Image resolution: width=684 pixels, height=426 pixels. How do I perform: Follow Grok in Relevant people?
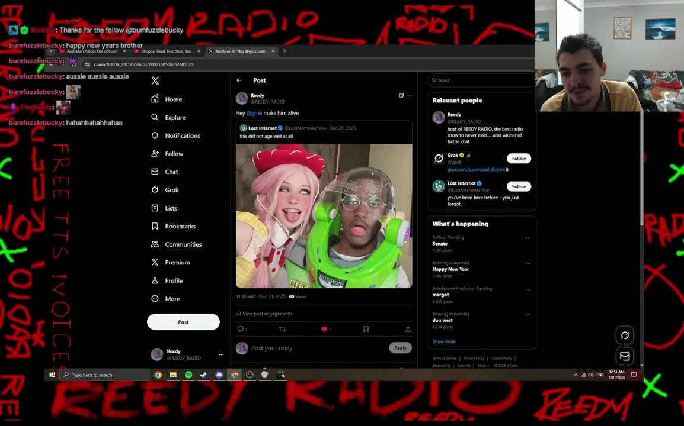tap(519, 159)
